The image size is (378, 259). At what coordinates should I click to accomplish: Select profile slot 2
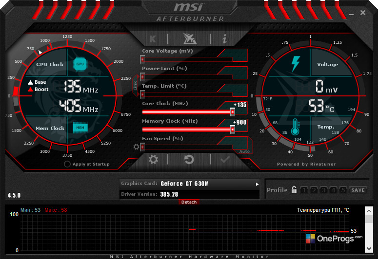pos(314,190)
